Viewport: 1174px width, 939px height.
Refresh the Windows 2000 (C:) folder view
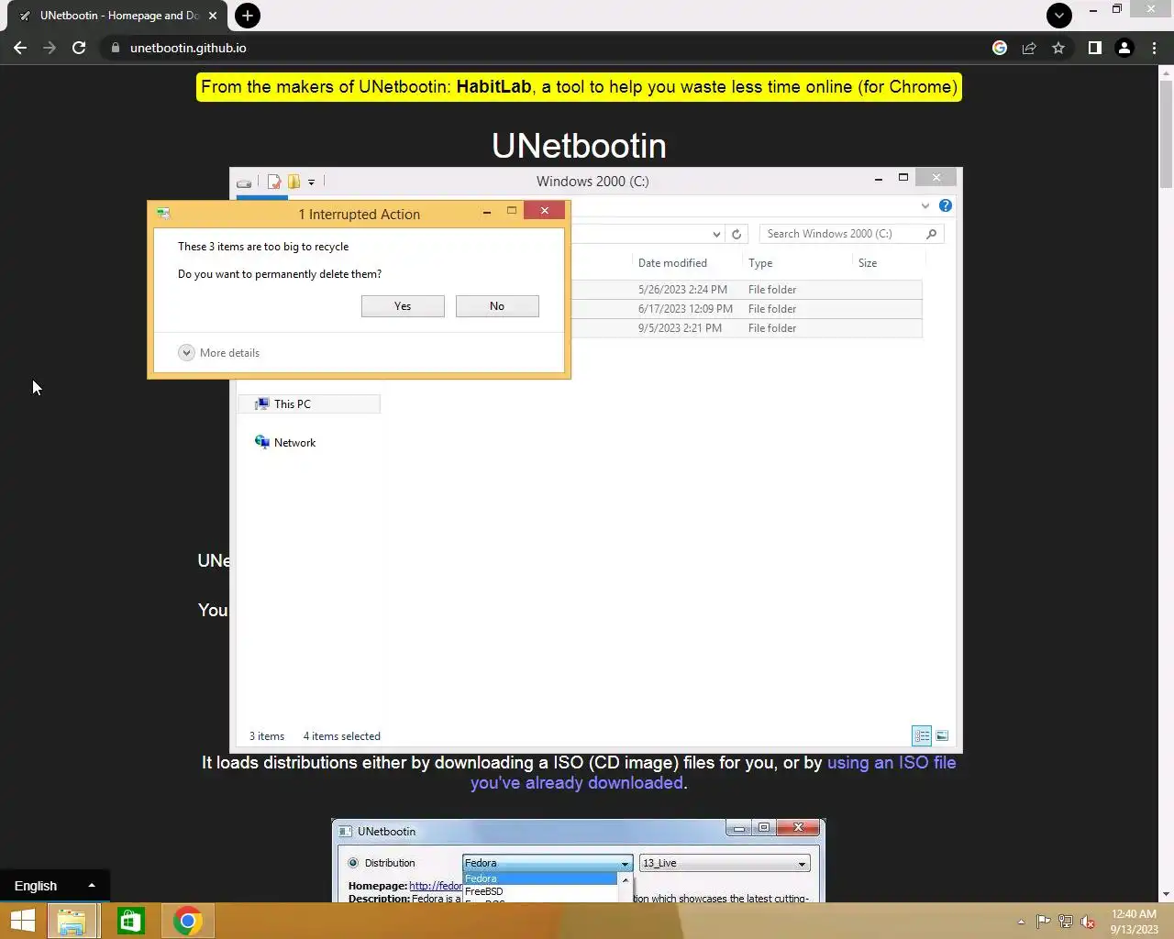click(x=737, y=234)
